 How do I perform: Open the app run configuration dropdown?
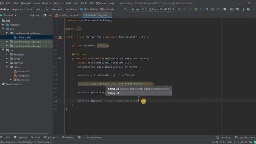pyautogui.click(x=138, y=9)
